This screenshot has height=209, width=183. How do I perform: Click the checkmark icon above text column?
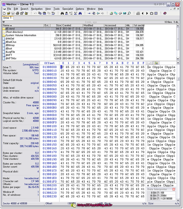149,63
